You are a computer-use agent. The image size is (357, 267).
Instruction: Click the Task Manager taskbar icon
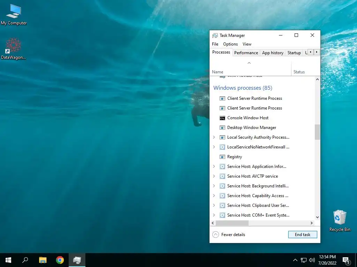pyautogui.click(x=77, y=260)
